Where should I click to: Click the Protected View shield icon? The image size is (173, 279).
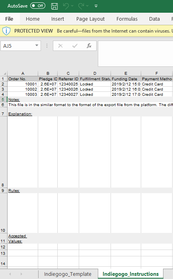(6, 31)
